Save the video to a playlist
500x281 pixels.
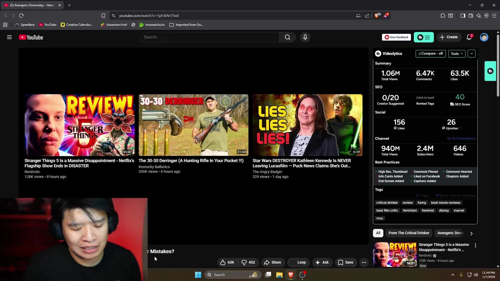point(345,262)
